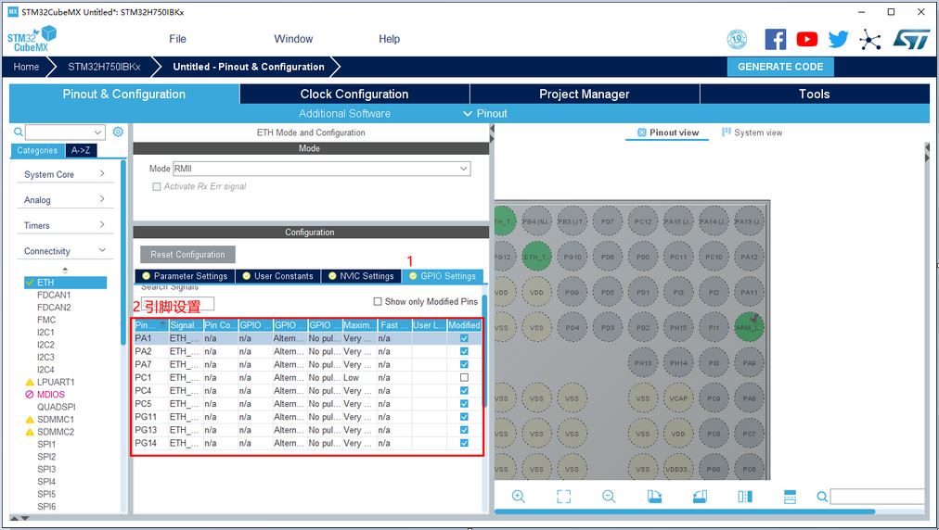Click the GENERATE CODE button
This screenshot has width=939, height=530.
(x=780, y=67)
